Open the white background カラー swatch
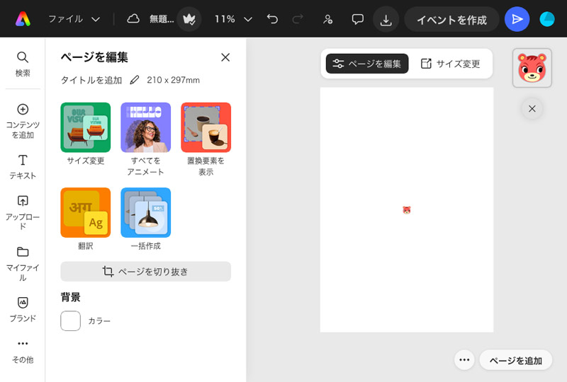Viewport: 567px width, 382px height. point(70,320)
